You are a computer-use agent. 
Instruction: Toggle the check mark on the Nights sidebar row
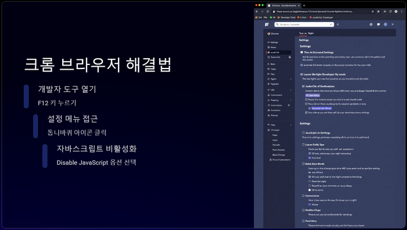pos(291,79)
